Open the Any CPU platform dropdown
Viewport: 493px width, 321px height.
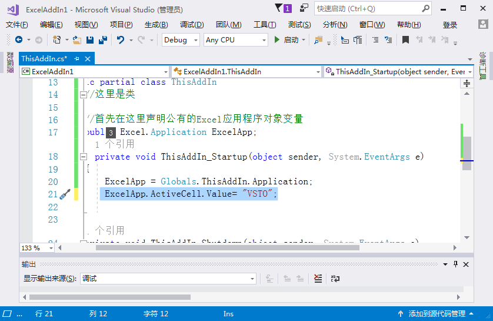pyautogui.click(x=236, y=40)
